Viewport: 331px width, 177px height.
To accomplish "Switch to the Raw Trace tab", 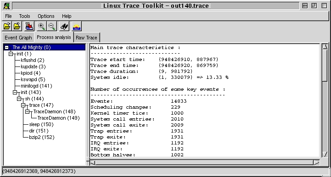I will pyautogui.click(x=86, y=38).
